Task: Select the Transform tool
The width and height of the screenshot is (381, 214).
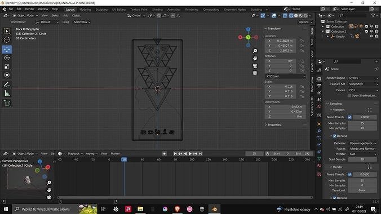Action: coord(7,75)
